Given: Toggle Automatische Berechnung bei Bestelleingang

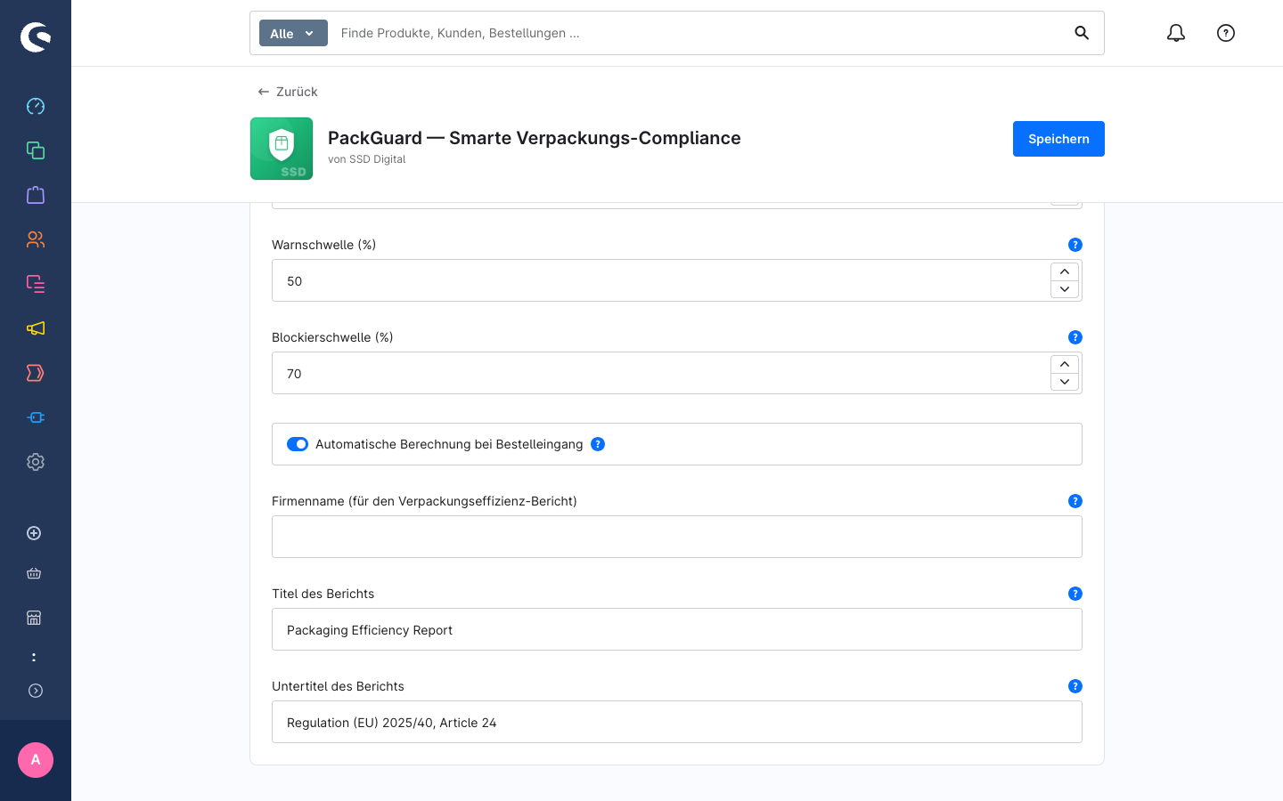Looking at the screenshot, I should pos(298,444).
